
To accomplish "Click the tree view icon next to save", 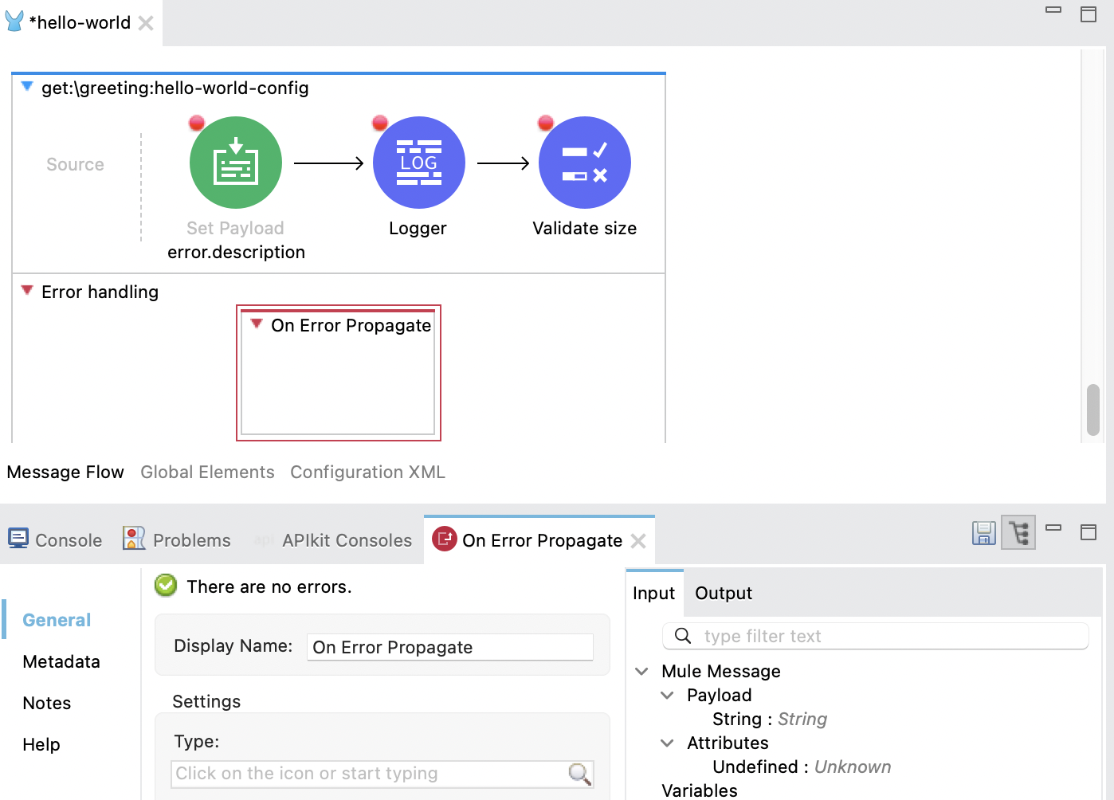I will (x=1018, y=531).
